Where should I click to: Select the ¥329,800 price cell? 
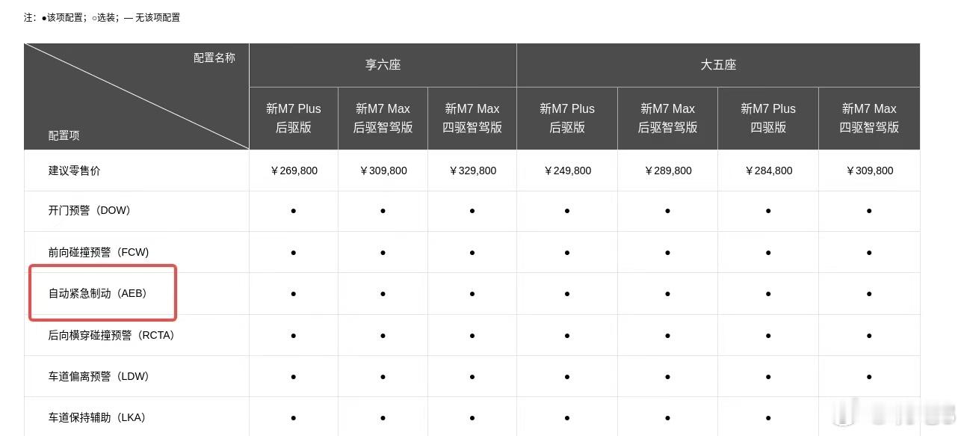pos(472,171)
